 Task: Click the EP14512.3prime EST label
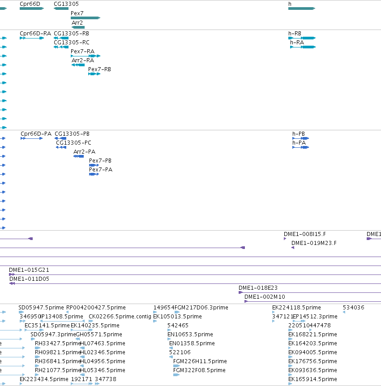(315, 317)
